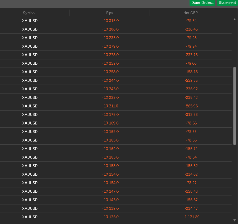The height and width of the screenshot is (224, 238).
Task: Select the row with -10 283.0 pips
Action: pos(116,38)
